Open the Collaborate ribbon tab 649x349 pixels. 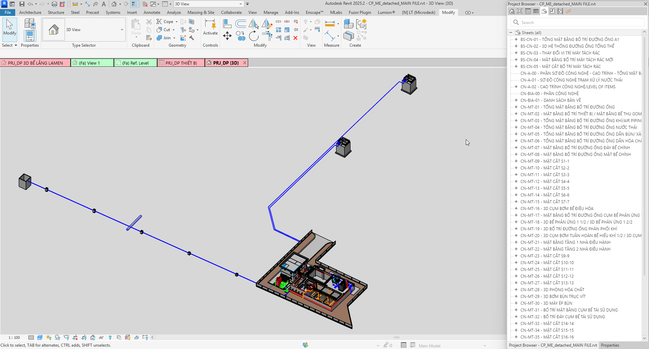coord(231,13)
